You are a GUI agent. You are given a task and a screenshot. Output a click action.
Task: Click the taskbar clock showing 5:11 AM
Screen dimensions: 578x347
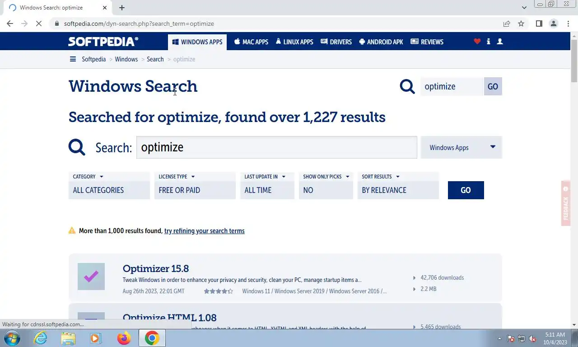(x=555, y=338)
